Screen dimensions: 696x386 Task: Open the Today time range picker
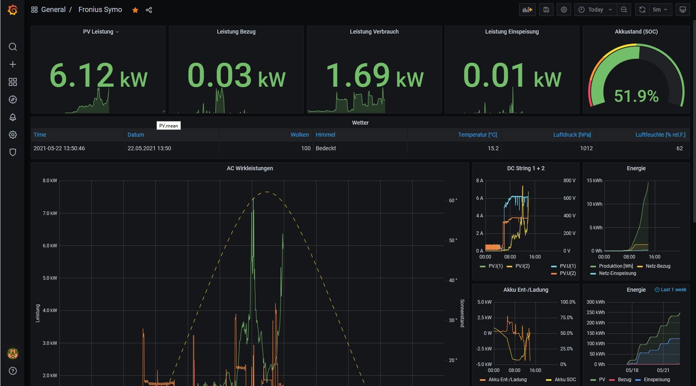tap(595, 10)
